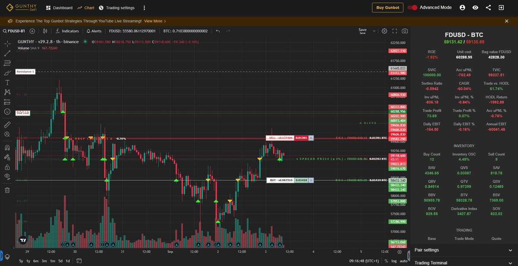The width and height of the screenshot is (518, 266).
Task: Open the prediction and measurement tools
Action: point(7,102)
